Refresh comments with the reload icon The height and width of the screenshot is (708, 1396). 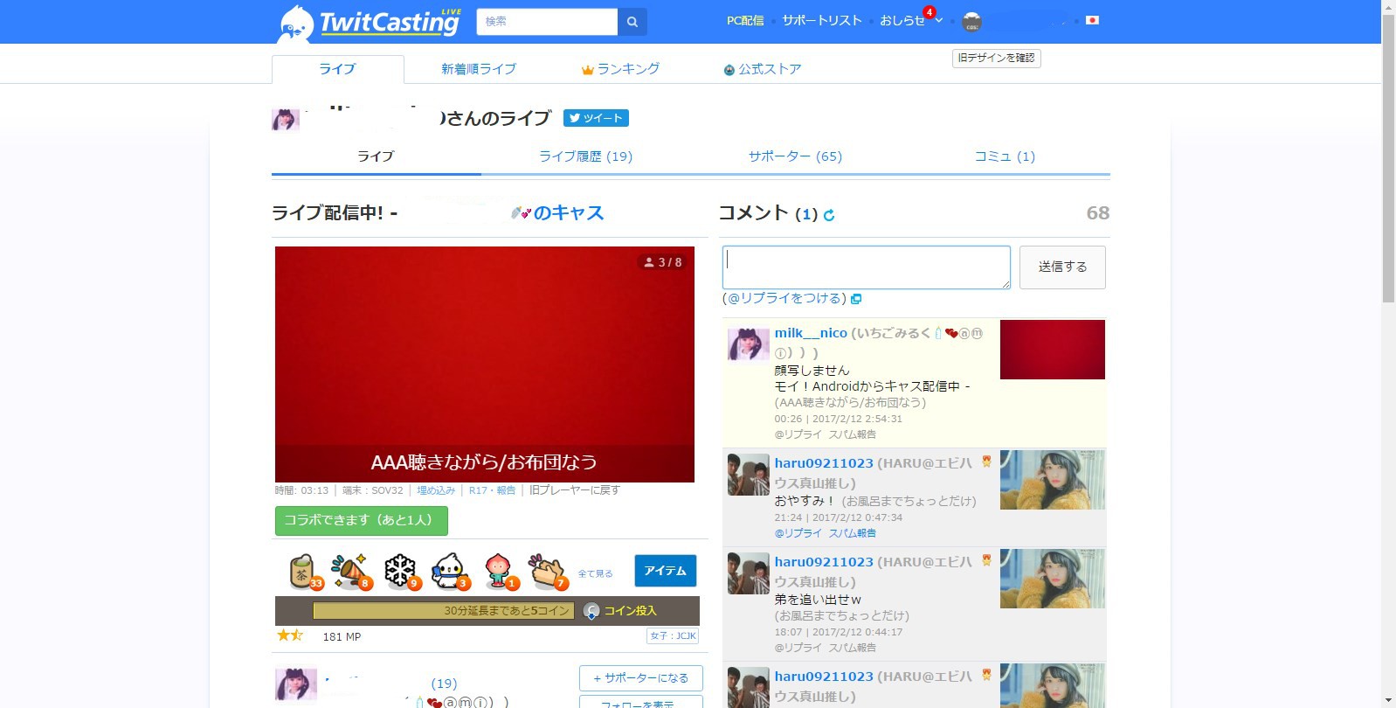(x=829, y=215)
